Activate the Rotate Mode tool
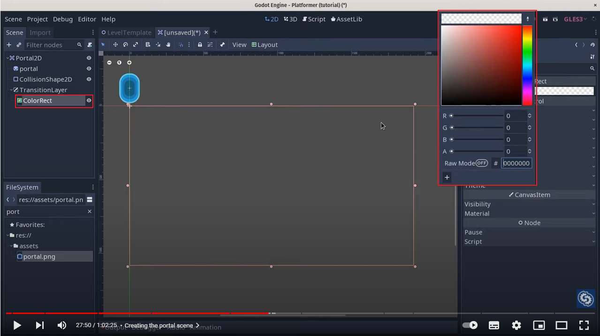600x336 pixels. [x=126, y=44]
